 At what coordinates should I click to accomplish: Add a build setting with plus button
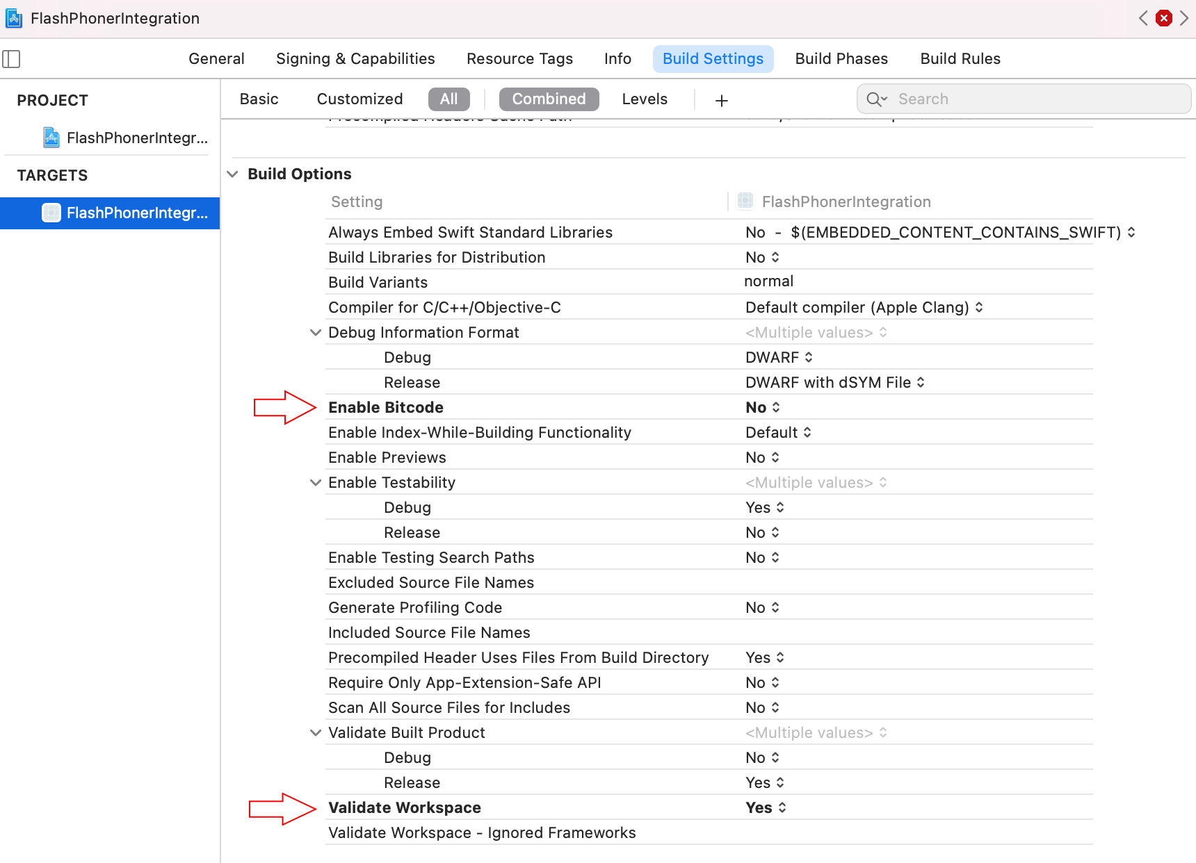tap(722, 100)
